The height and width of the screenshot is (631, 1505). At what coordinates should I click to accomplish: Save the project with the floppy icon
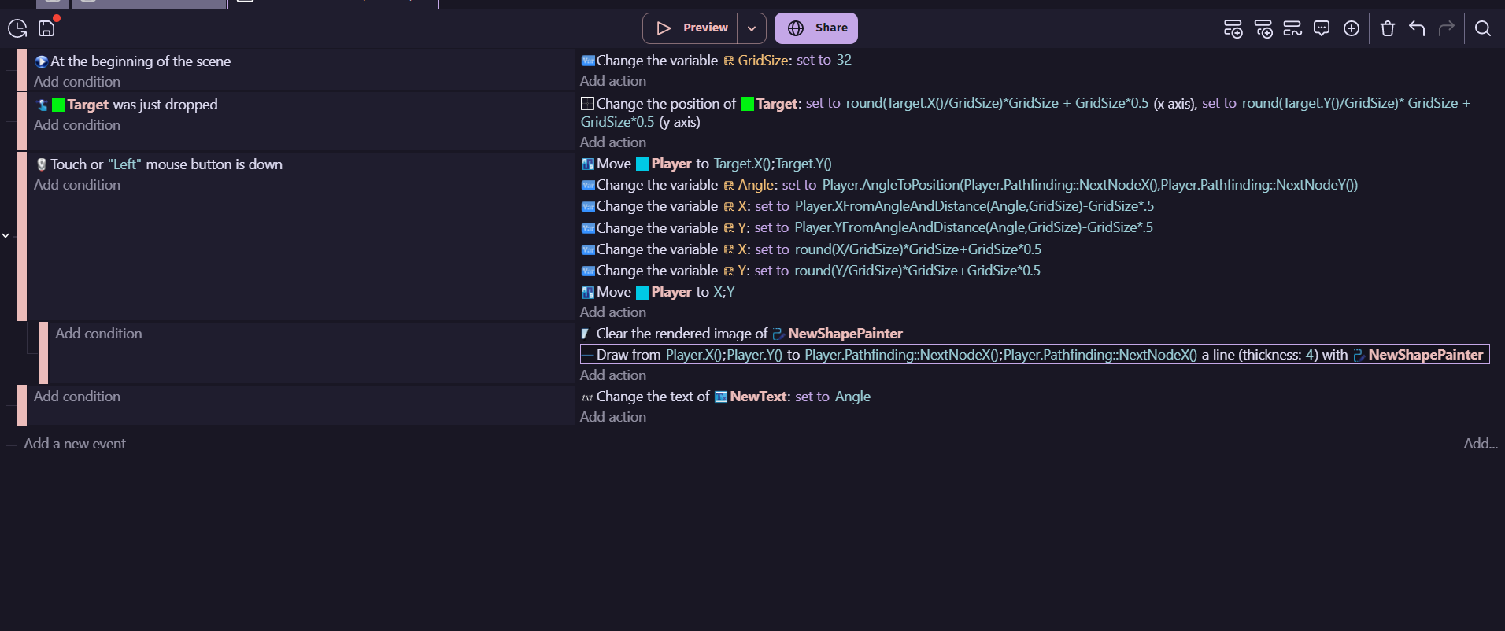(x=46, y=29)
